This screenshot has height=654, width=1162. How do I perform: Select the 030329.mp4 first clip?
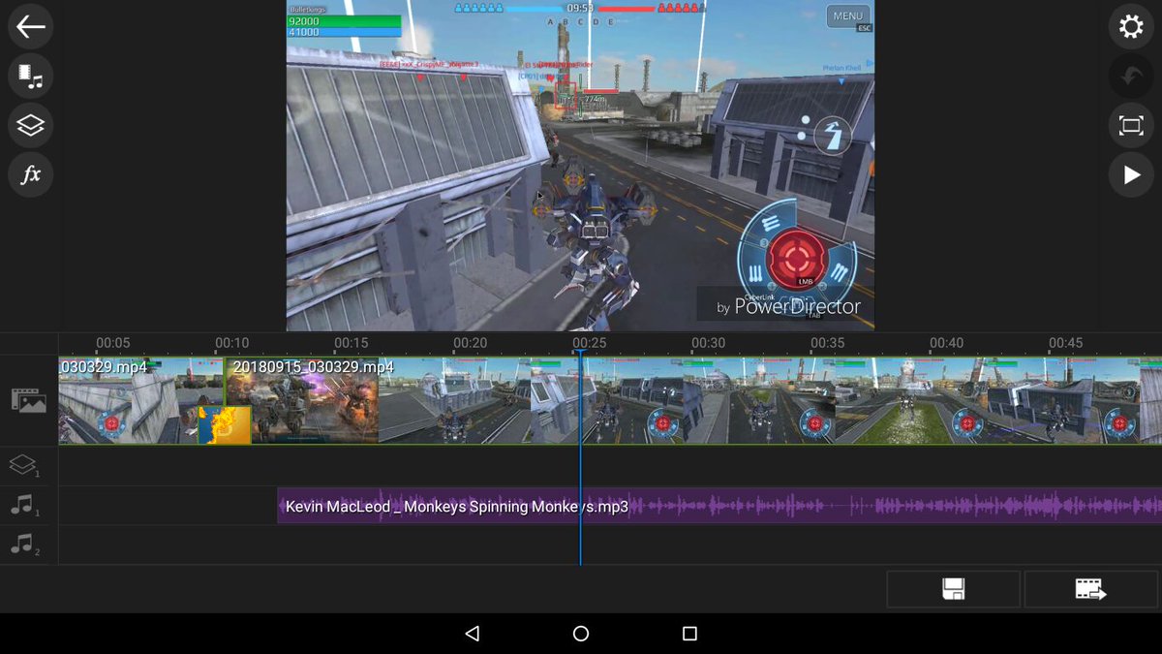(x=141, y=401)
